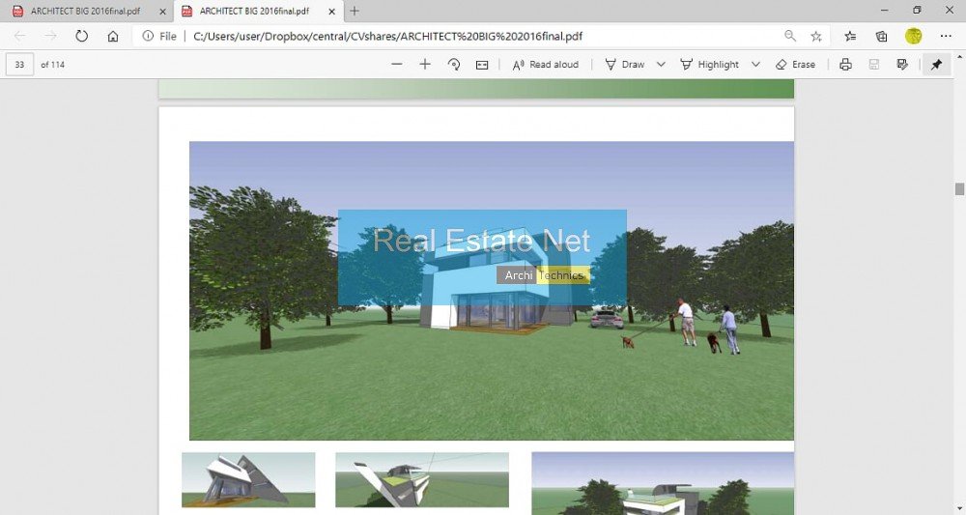Toggle Fit to page view
The width and height of the screenshot is (966, 515).
click(482, 64)
